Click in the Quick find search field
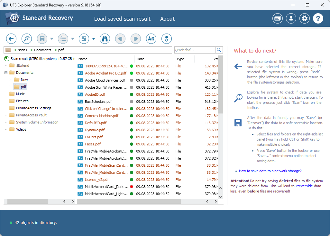The image size is (330, 236). pos(195,50)
